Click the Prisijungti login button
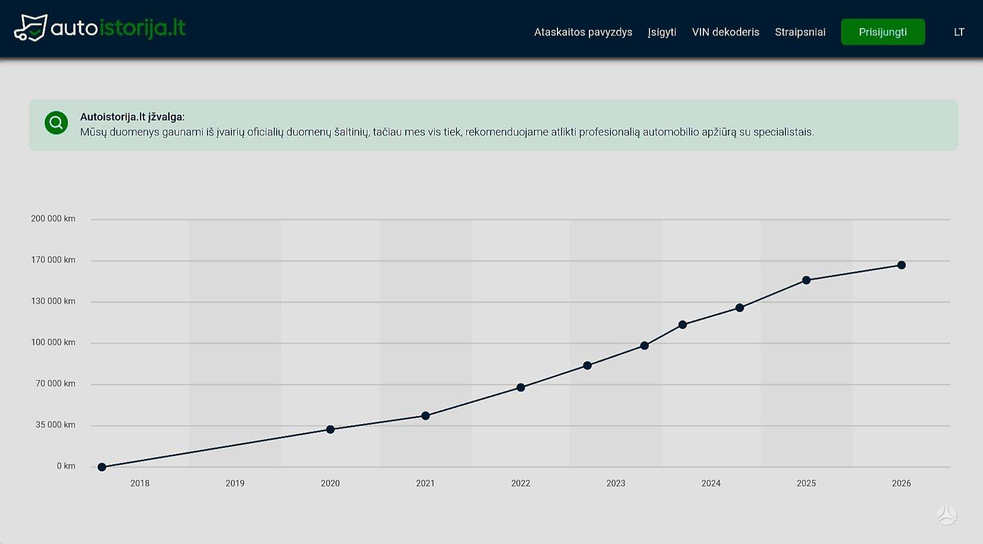 point(883,32)
